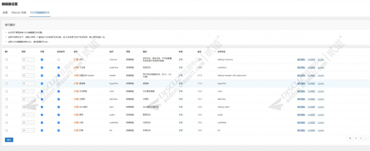The height and width of the screenshot is (151, 370).
Task: Open author link in columns row
Action: [x=181, y=59]
